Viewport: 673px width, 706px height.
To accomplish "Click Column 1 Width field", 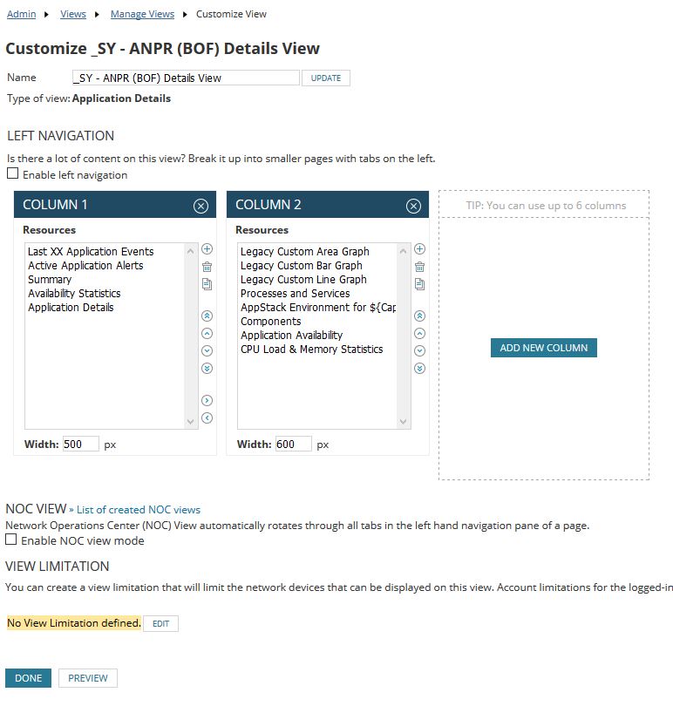I will pos(80,444).
